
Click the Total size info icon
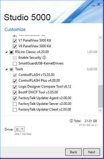[71, 121]
